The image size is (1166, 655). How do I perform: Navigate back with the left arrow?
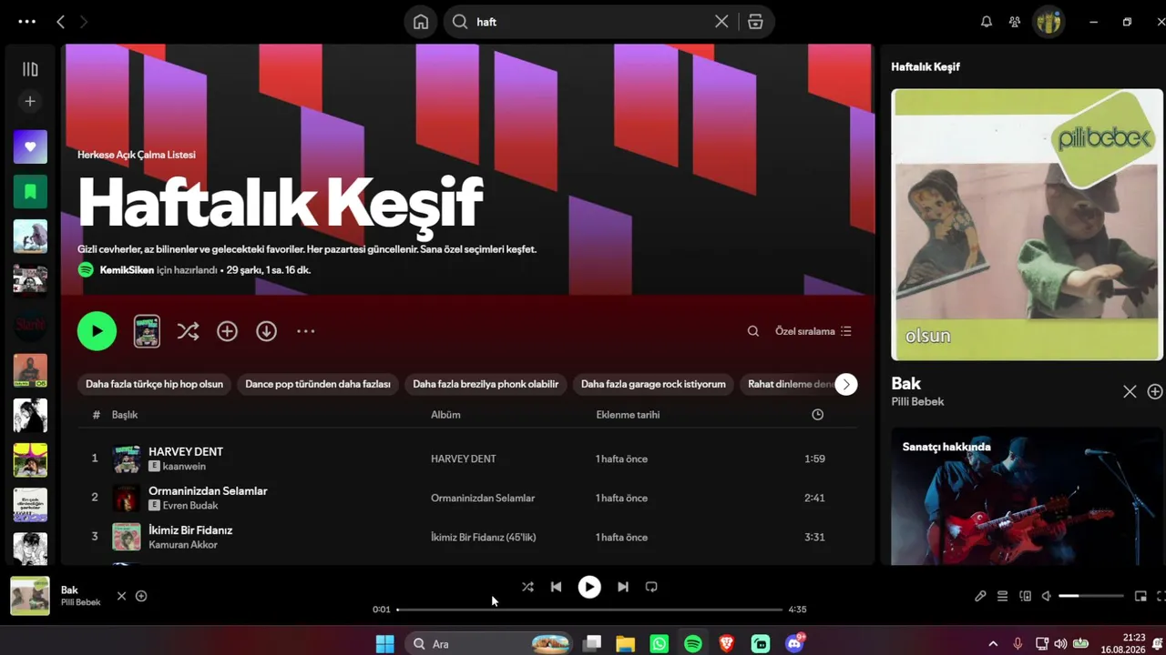(60, 22)
